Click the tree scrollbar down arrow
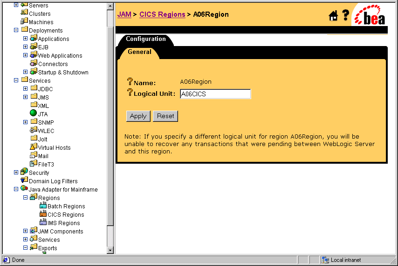 110,250
